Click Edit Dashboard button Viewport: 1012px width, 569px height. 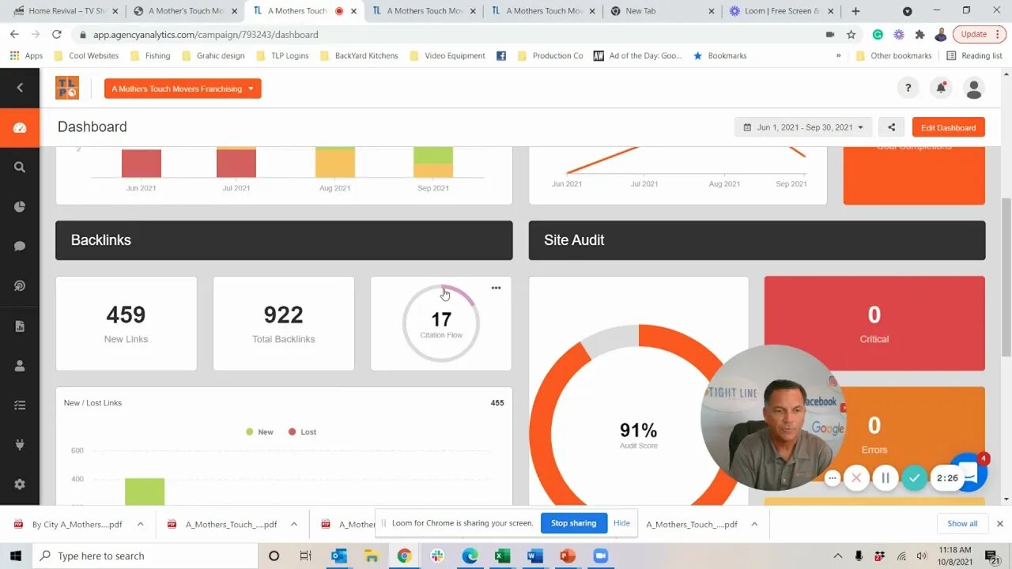pos(948,127)
